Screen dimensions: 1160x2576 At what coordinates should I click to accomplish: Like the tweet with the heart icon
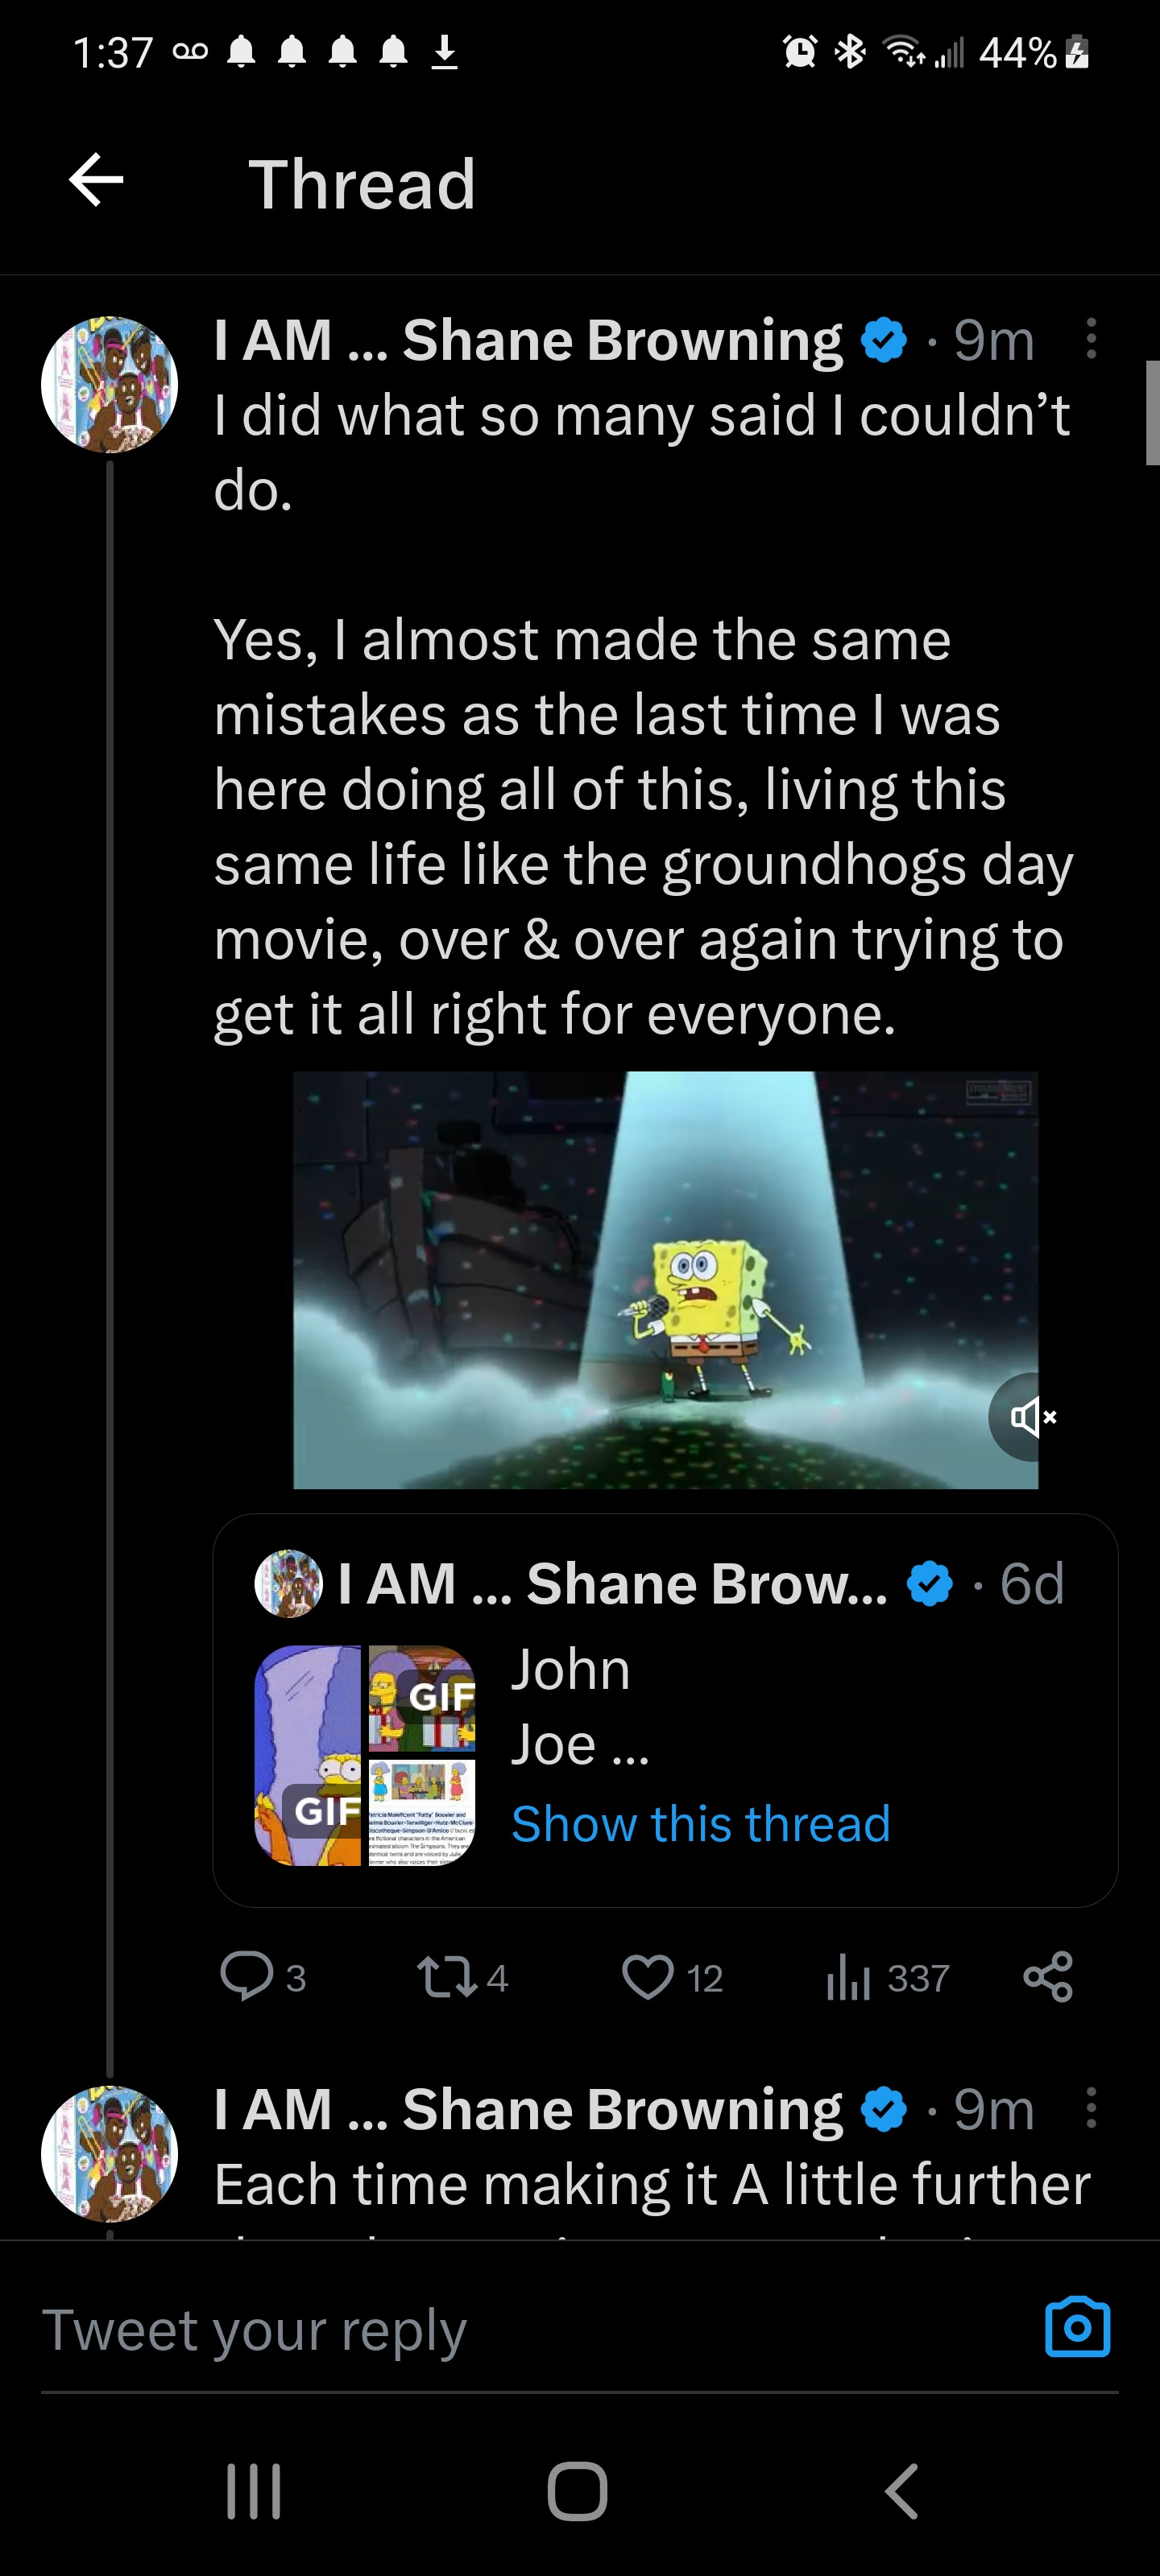(648, 1977)
